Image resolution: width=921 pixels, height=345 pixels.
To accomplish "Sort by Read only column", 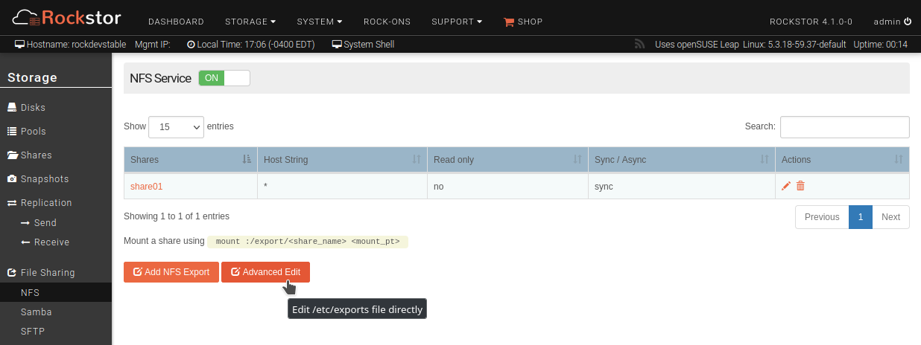I will (x=507, y=160).
